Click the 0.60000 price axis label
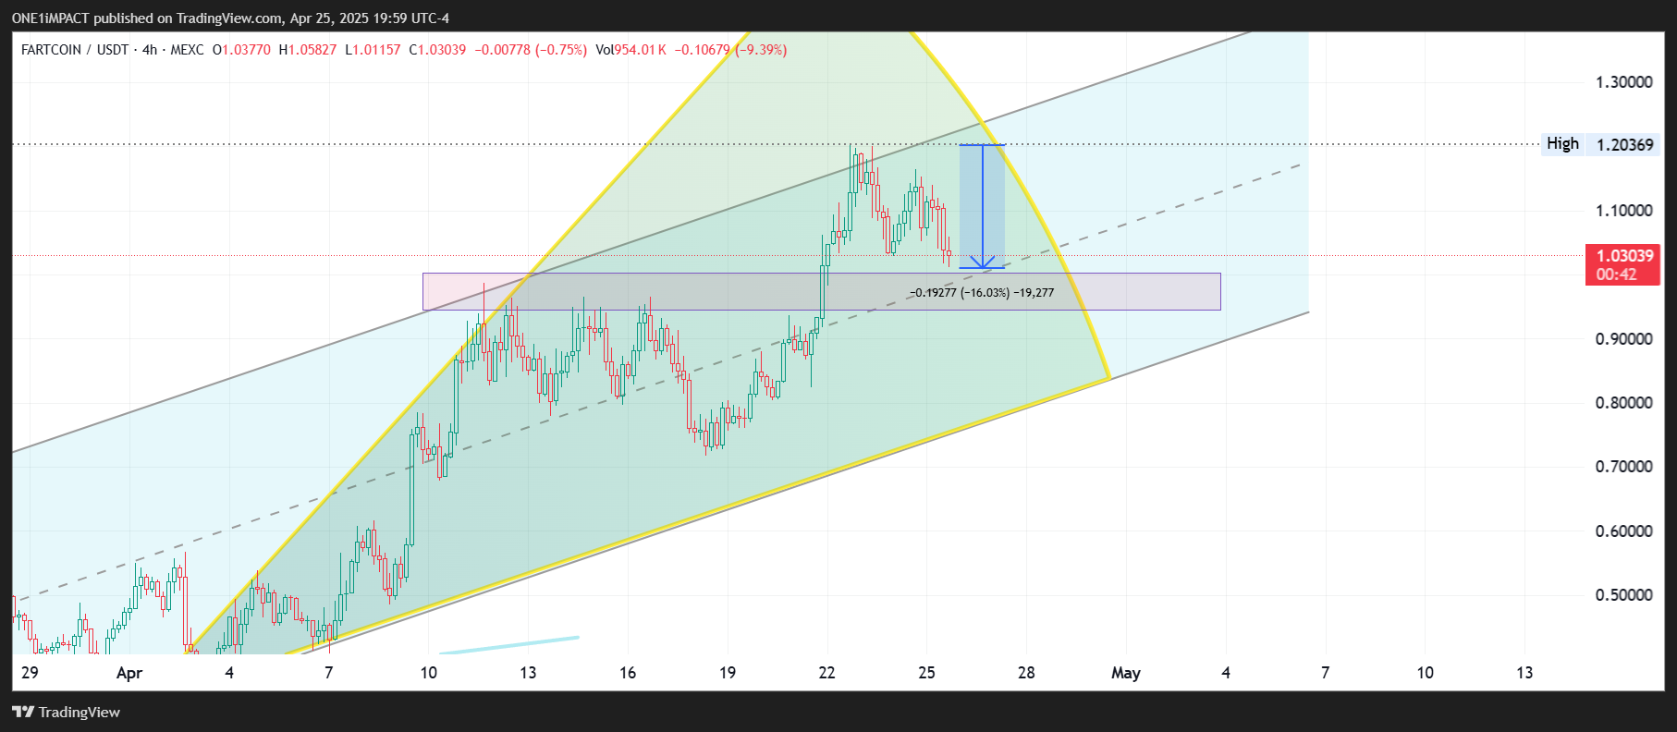This screenshot has height=732, width=1677. pyautogui.click(x=1624, y=531)
